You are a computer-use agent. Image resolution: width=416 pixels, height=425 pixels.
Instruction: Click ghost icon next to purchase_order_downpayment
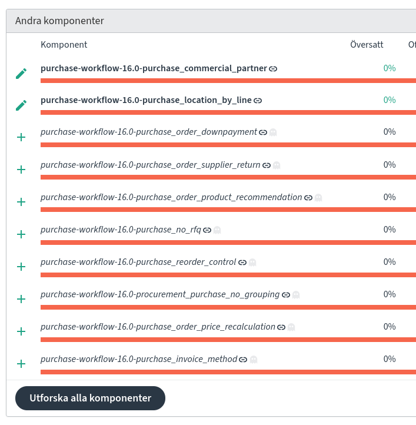(x=273, y=132)
